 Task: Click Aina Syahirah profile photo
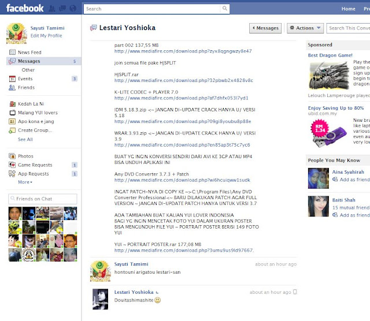319,178
